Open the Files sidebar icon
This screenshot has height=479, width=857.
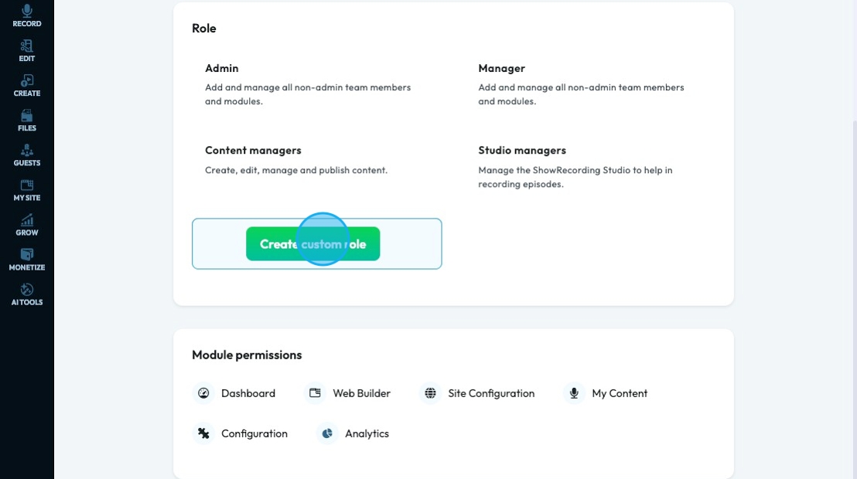pos(27,116)
